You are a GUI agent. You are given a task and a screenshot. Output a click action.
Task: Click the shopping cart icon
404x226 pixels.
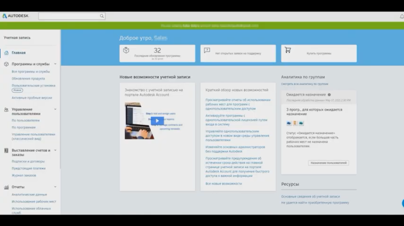(x=288, y=50)
